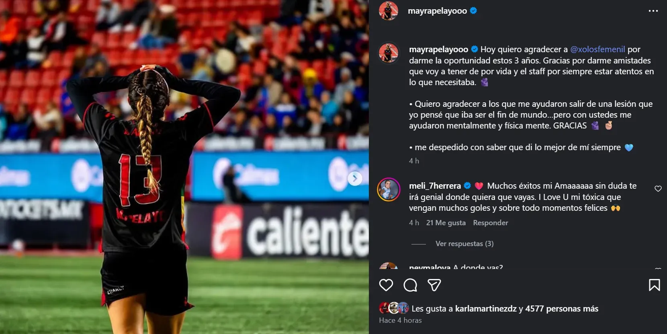View karlamartinezdz profile from likes line

point(486,309)
